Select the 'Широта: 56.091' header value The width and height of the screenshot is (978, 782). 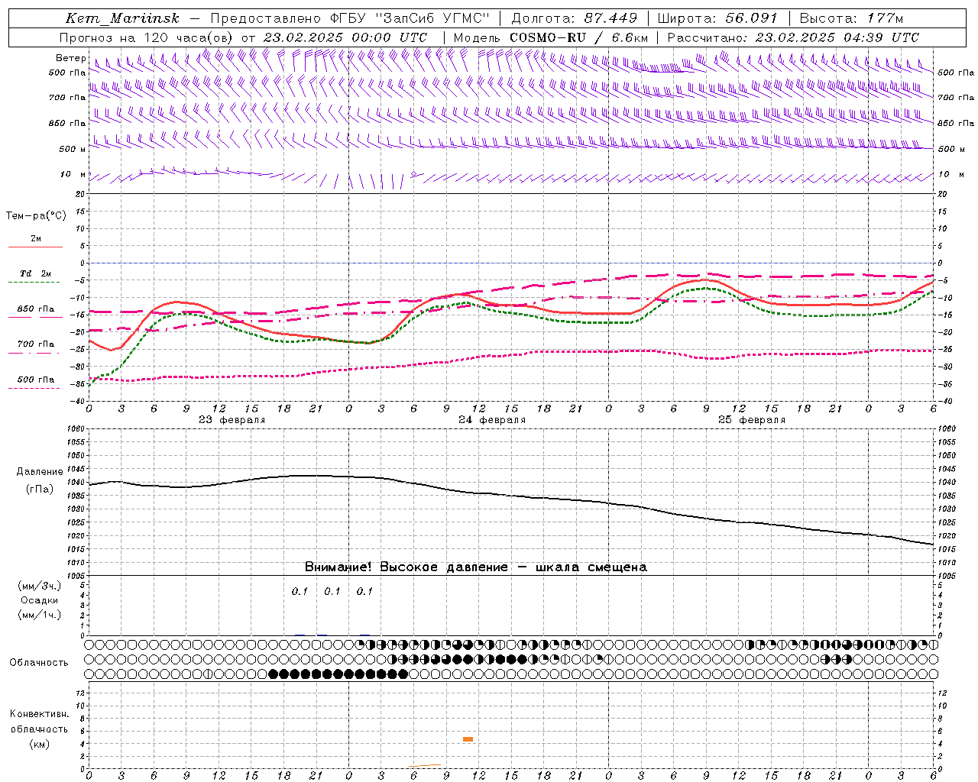[717, 18]
